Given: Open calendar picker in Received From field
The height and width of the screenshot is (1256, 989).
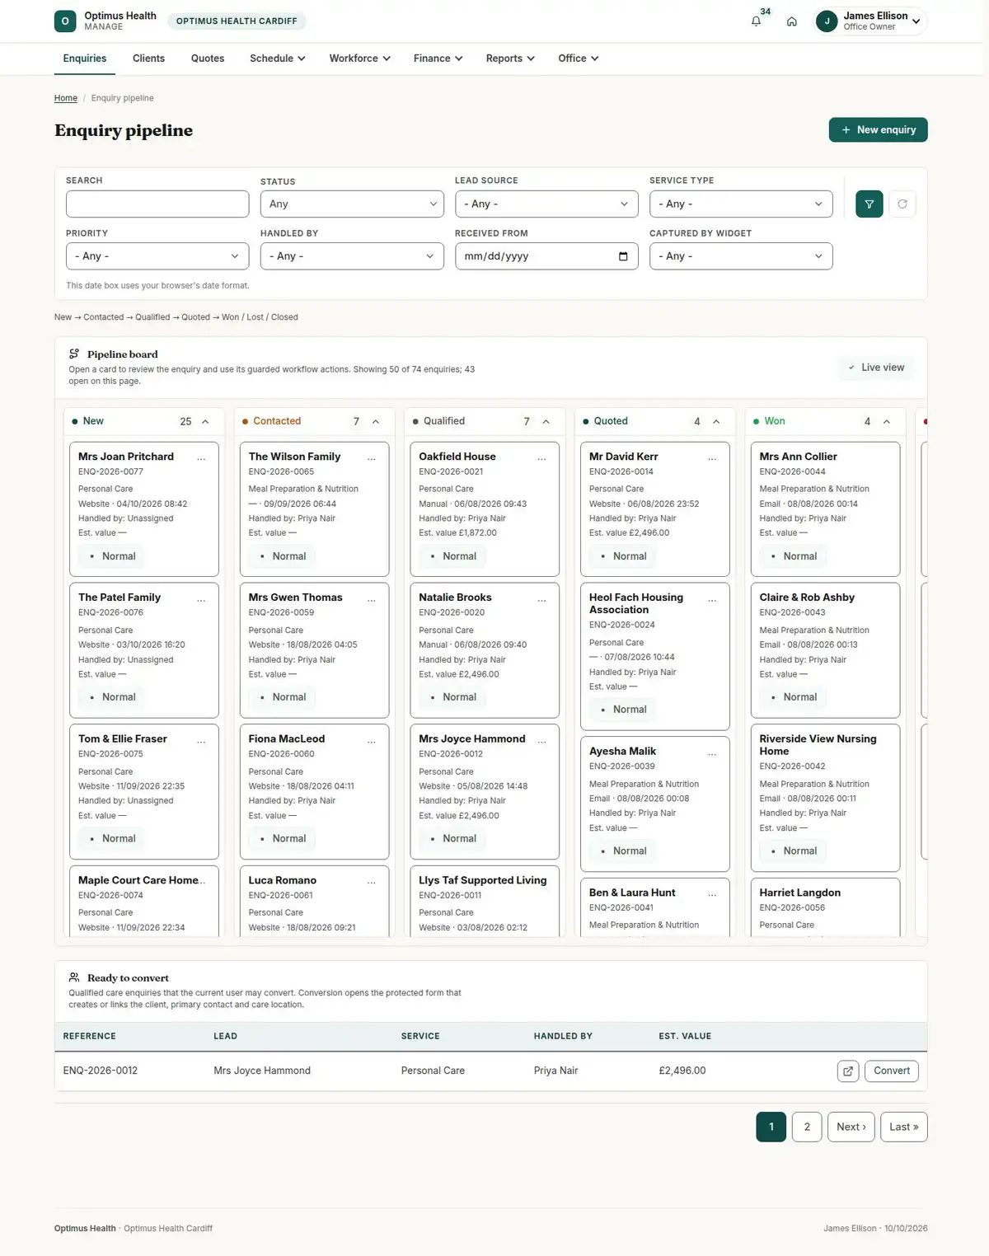Looking at the screenshot, I should (x=623, y=256).
